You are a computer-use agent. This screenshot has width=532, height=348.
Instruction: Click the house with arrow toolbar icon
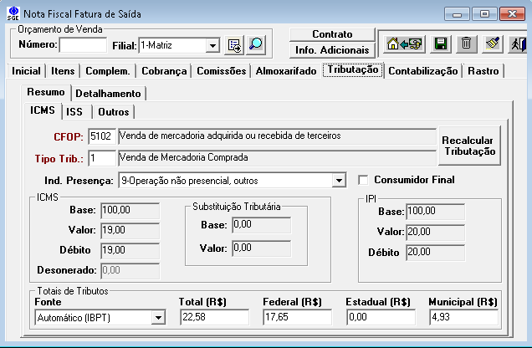click(407, 44)
